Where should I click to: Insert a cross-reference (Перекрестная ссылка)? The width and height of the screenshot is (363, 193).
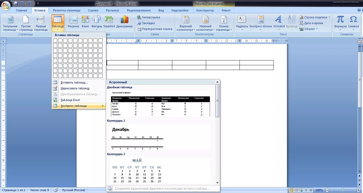(154, 29)
